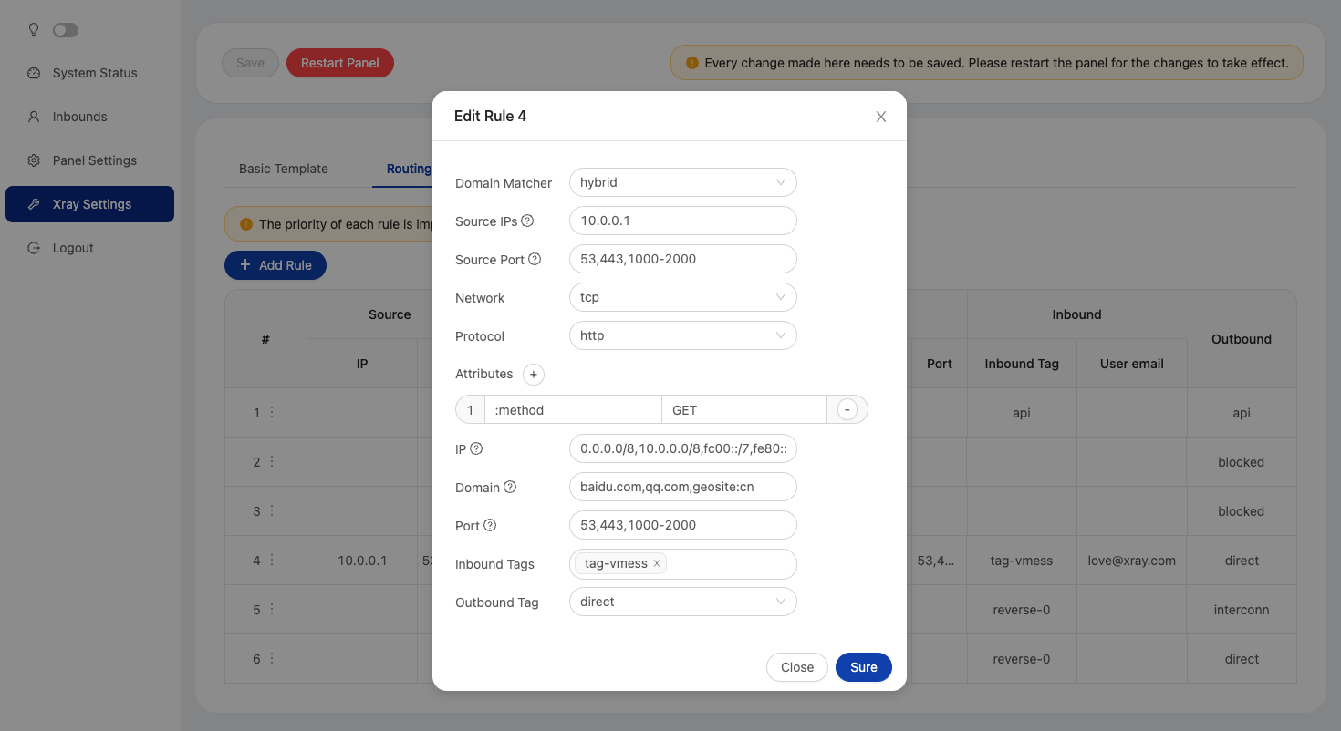Open the Domain Matcher dropdown

pyautogui.click(x=682, y=183)
